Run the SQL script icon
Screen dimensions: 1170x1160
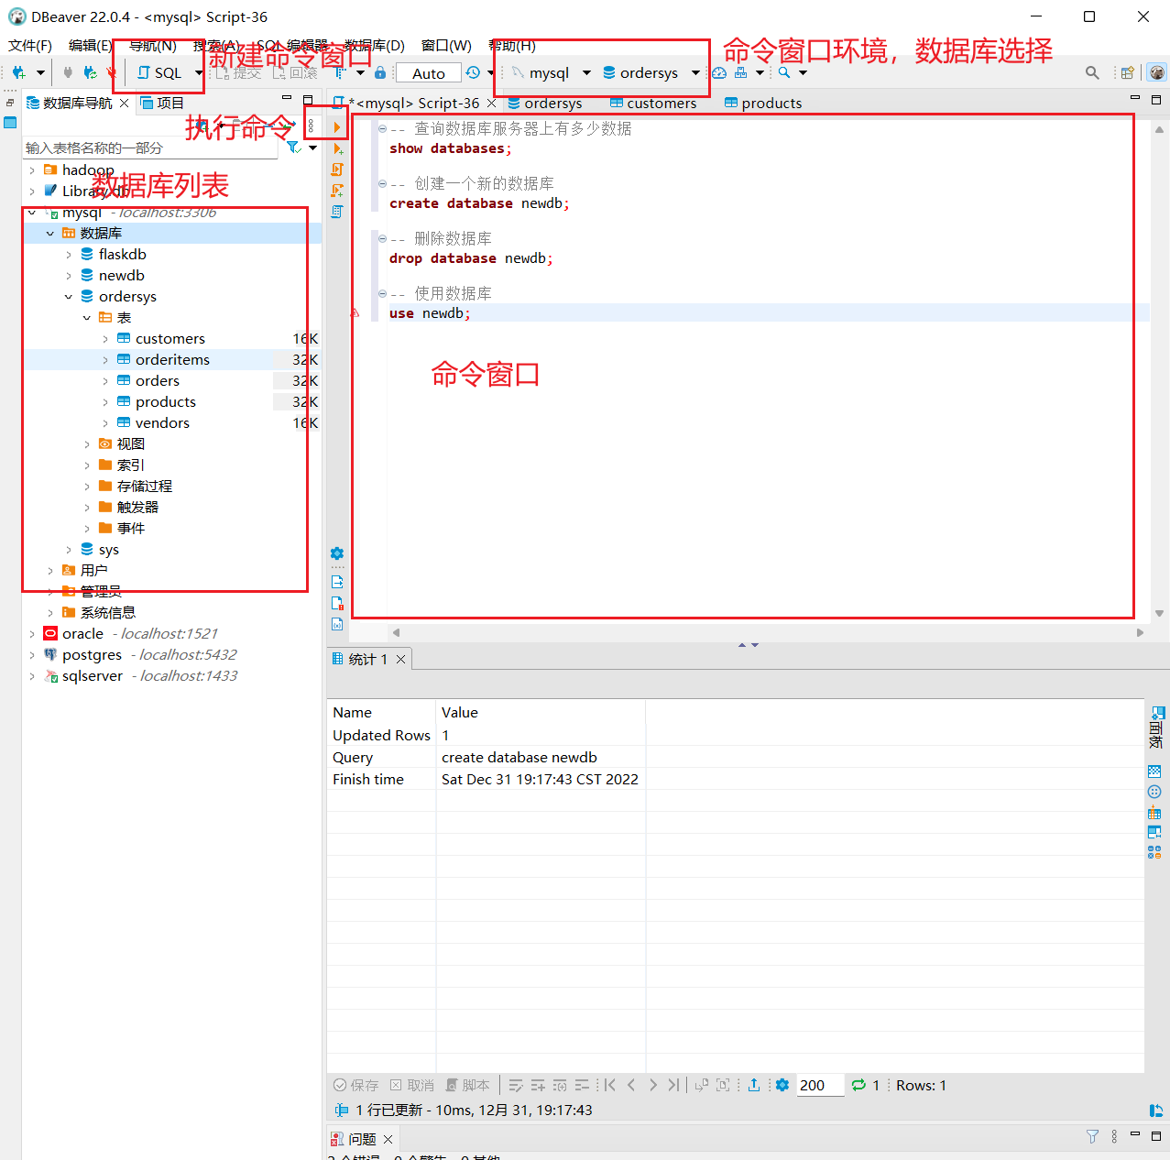coord(337,170)
